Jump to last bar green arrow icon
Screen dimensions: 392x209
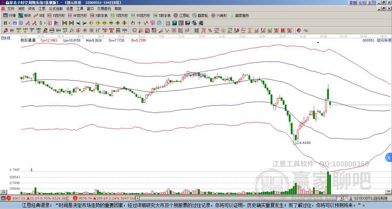tap(71, 23)
